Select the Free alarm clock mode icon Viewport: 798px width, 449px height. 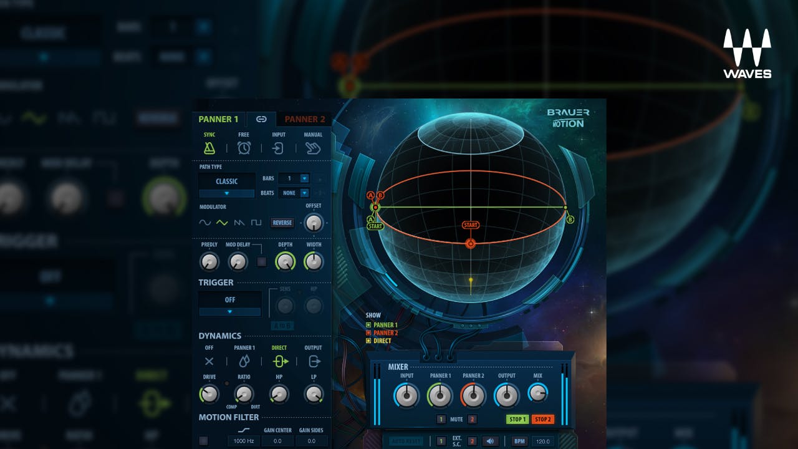click(x=244, y=148)
